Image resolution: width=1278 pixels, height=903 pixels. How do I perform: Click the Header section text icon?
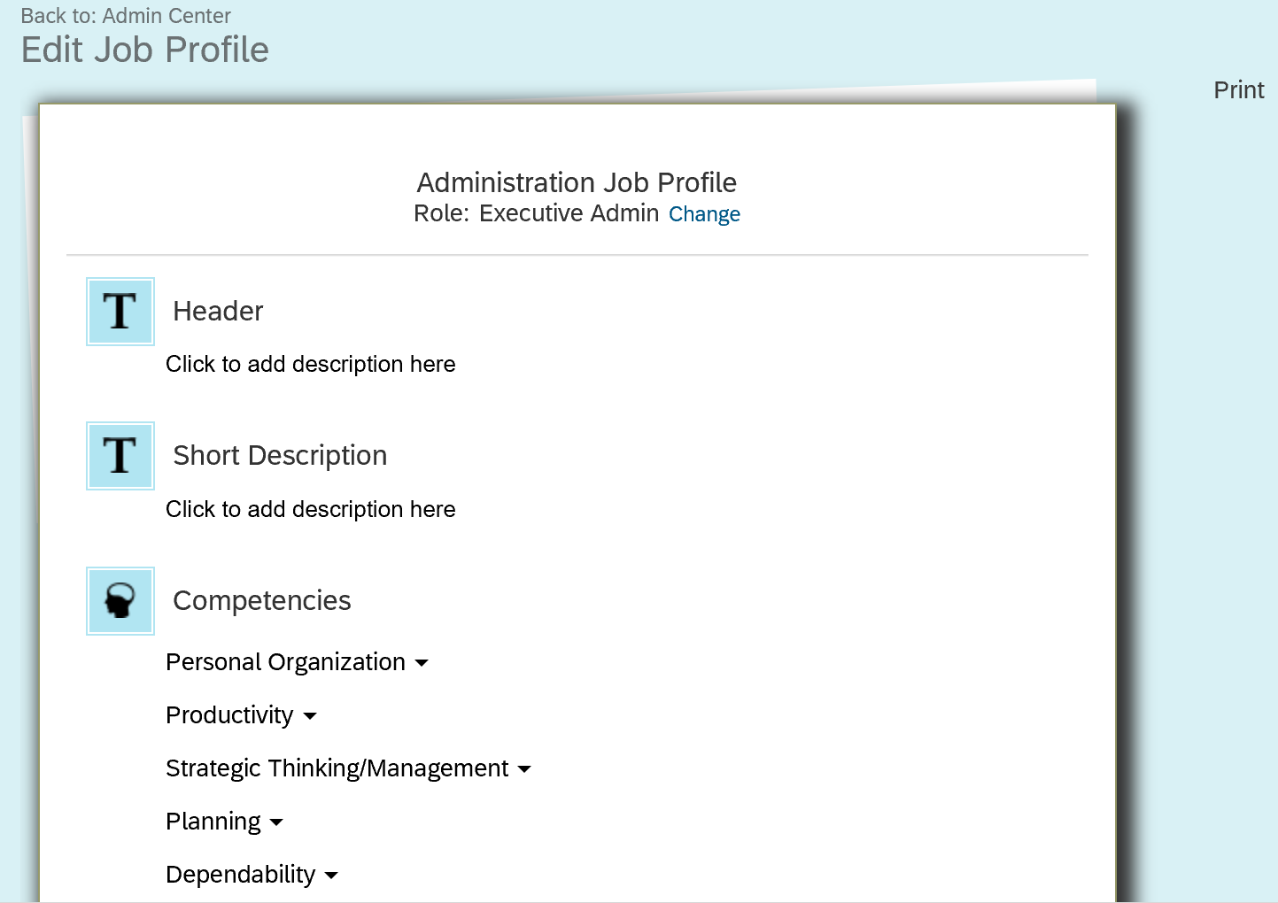pos(120,312)
